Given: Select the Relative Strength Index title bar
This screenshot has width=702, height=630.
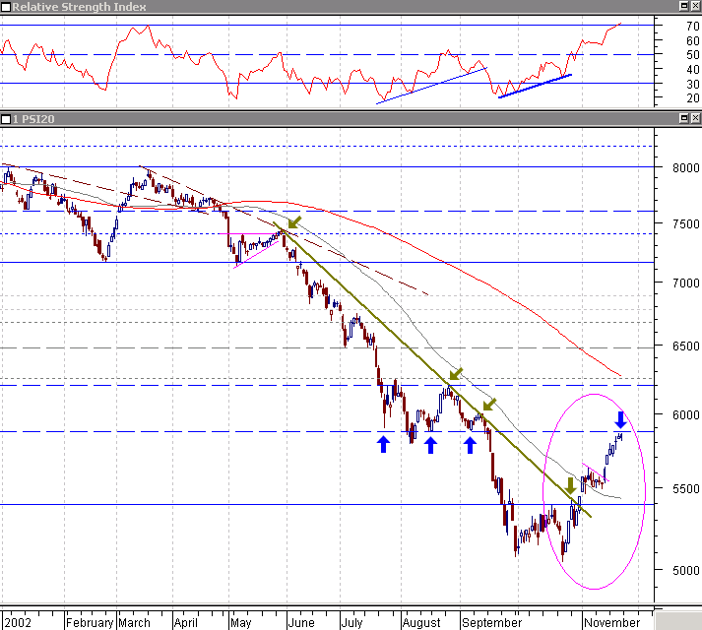Looking at the screenshot, I should click(x=351, y=7).
